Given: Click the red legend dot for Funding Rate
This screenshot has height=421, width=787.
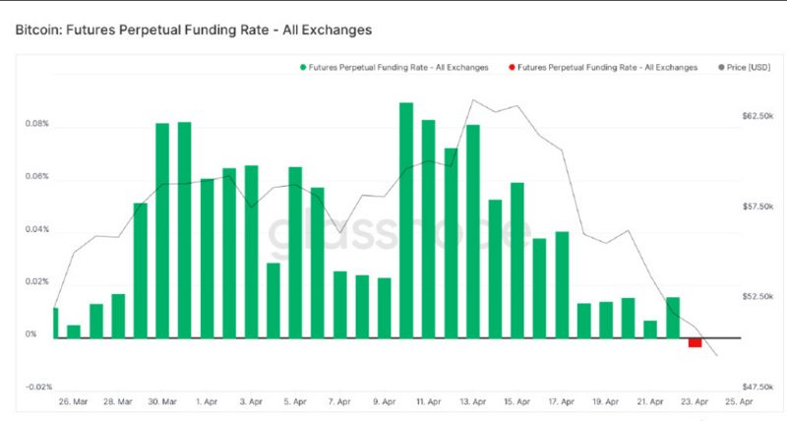Looking at the screenshot, I should [x=511, y=67].
